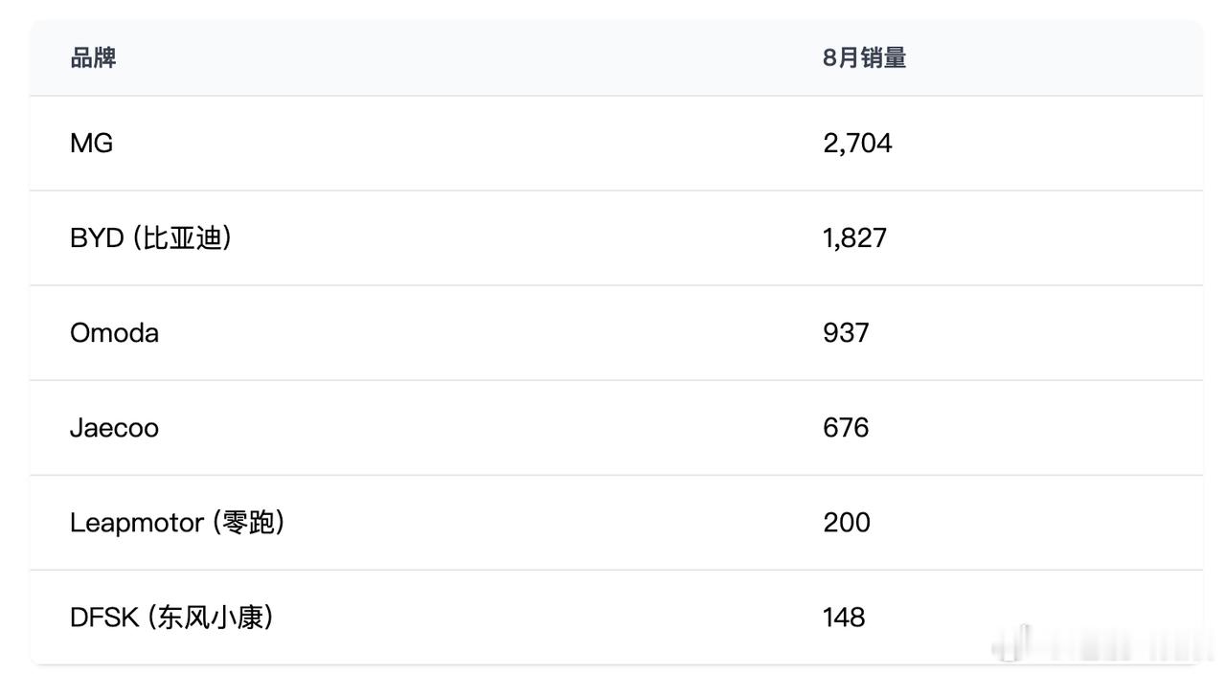
Task: Select the 937 sales value
Action: 846,332
